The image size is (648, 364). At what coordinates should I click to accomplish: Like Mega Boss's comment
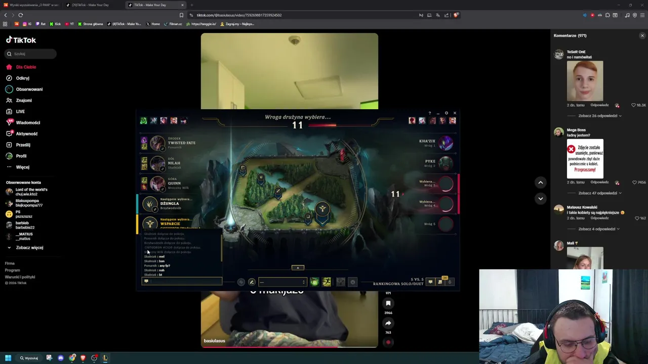coord(634,183)
